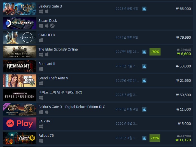
Task: Click the Windows icon under Baldur's Gate 3
Action: pos(41,11)
